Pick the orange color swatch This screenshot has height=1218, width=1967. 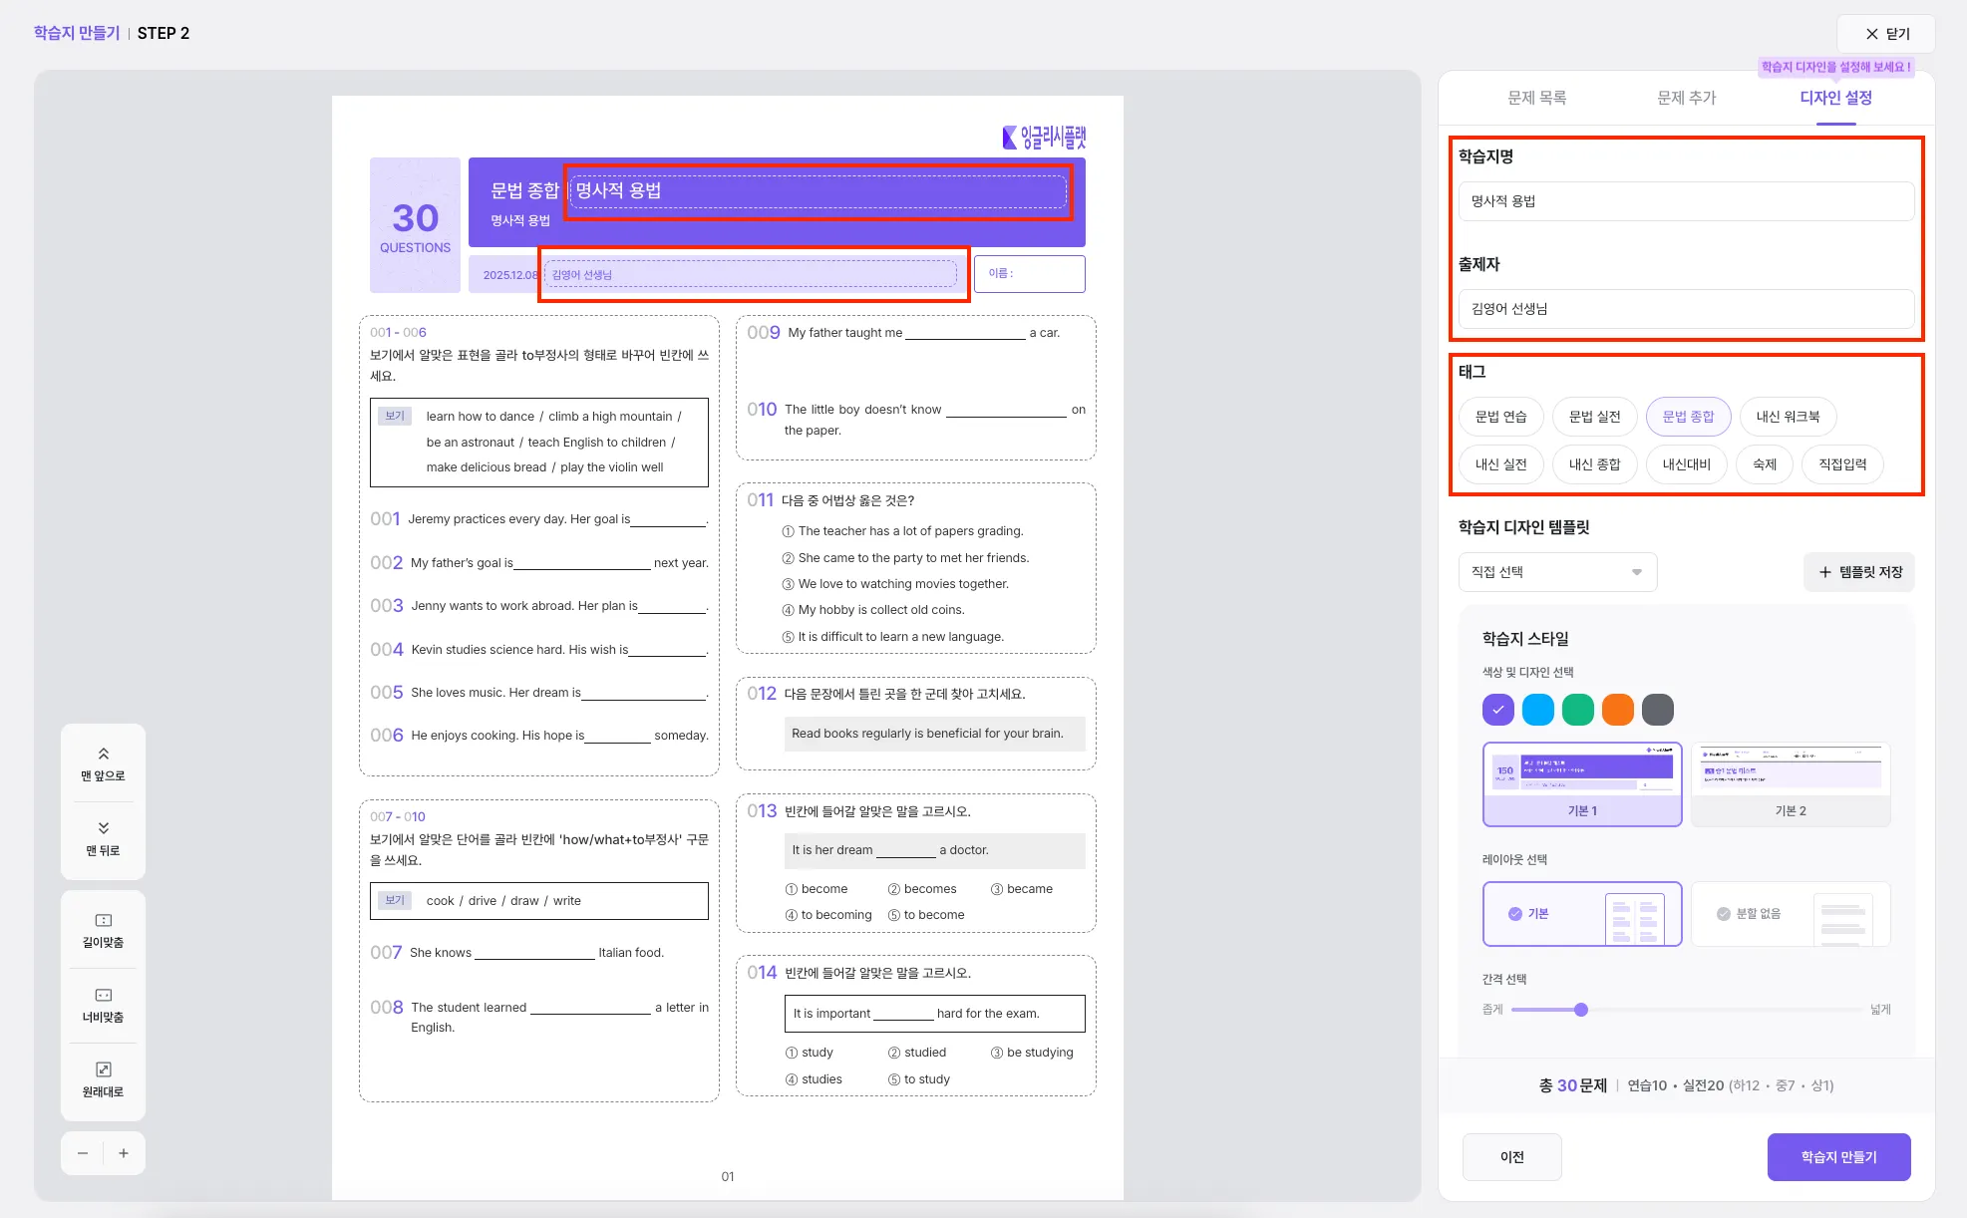1617,710
